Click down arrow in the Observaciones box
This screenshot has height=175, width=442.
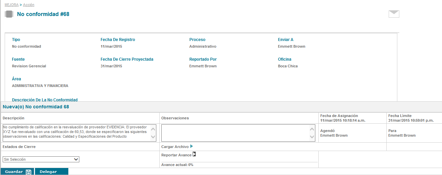point(312,137)
